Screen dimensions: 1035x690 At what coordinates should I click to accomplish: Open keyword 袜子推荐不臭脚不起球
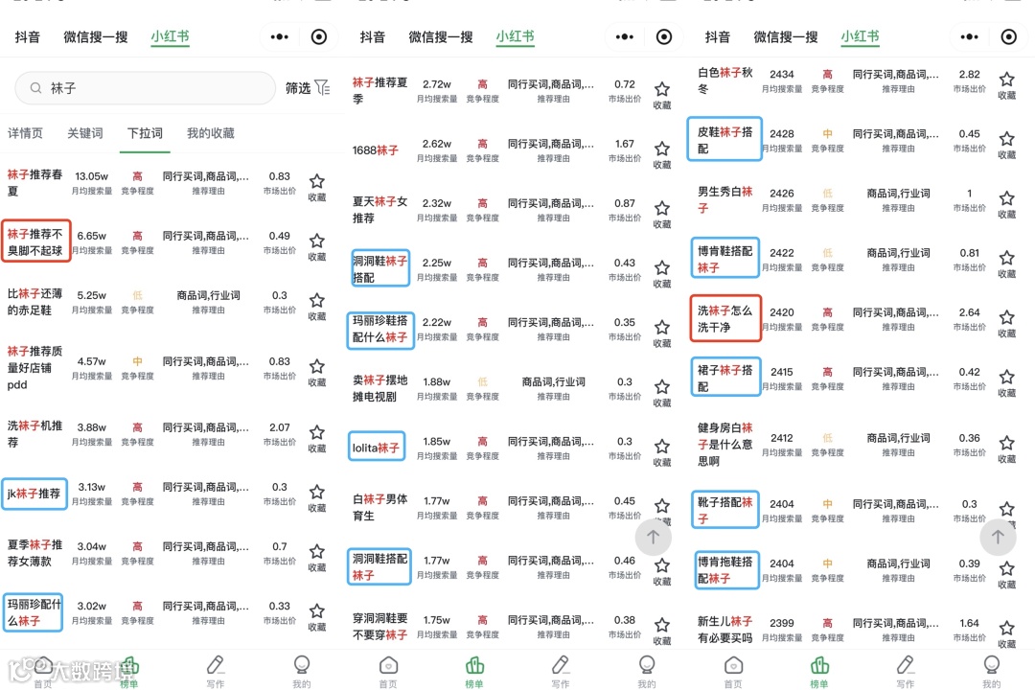pyautogui.click(x=35, y=241)
